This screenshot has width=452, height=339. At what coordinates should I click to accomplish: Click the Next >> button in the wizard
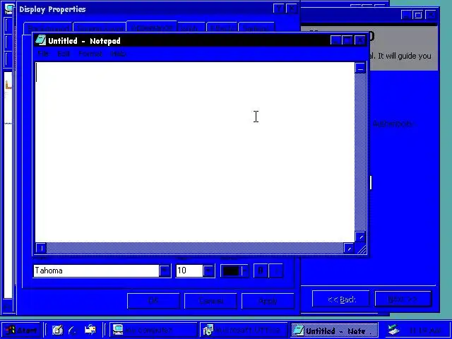coord(403,299)
